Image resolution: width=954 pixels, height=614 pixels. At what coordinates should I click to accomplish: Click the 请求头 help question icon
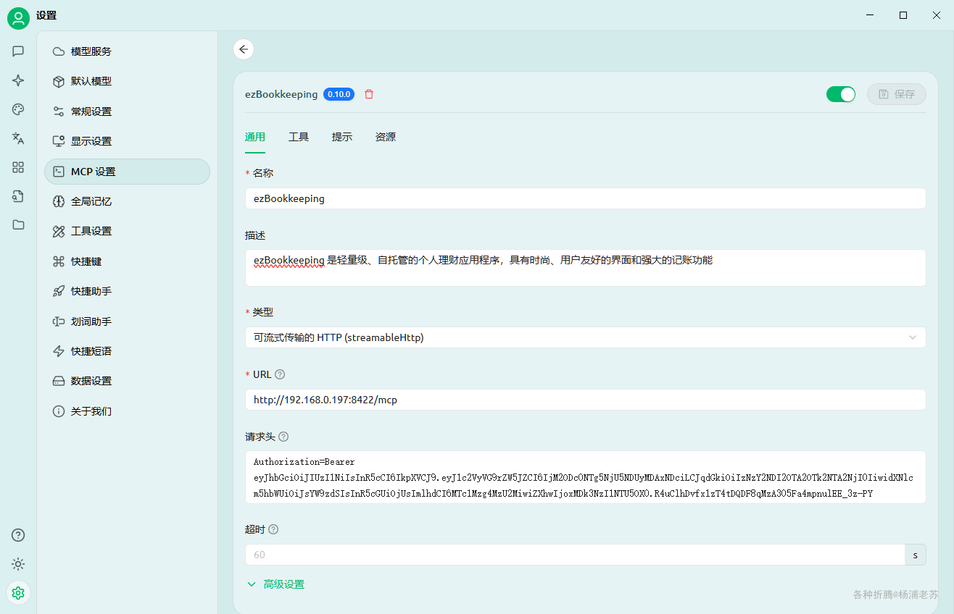[x=283, y=437]
